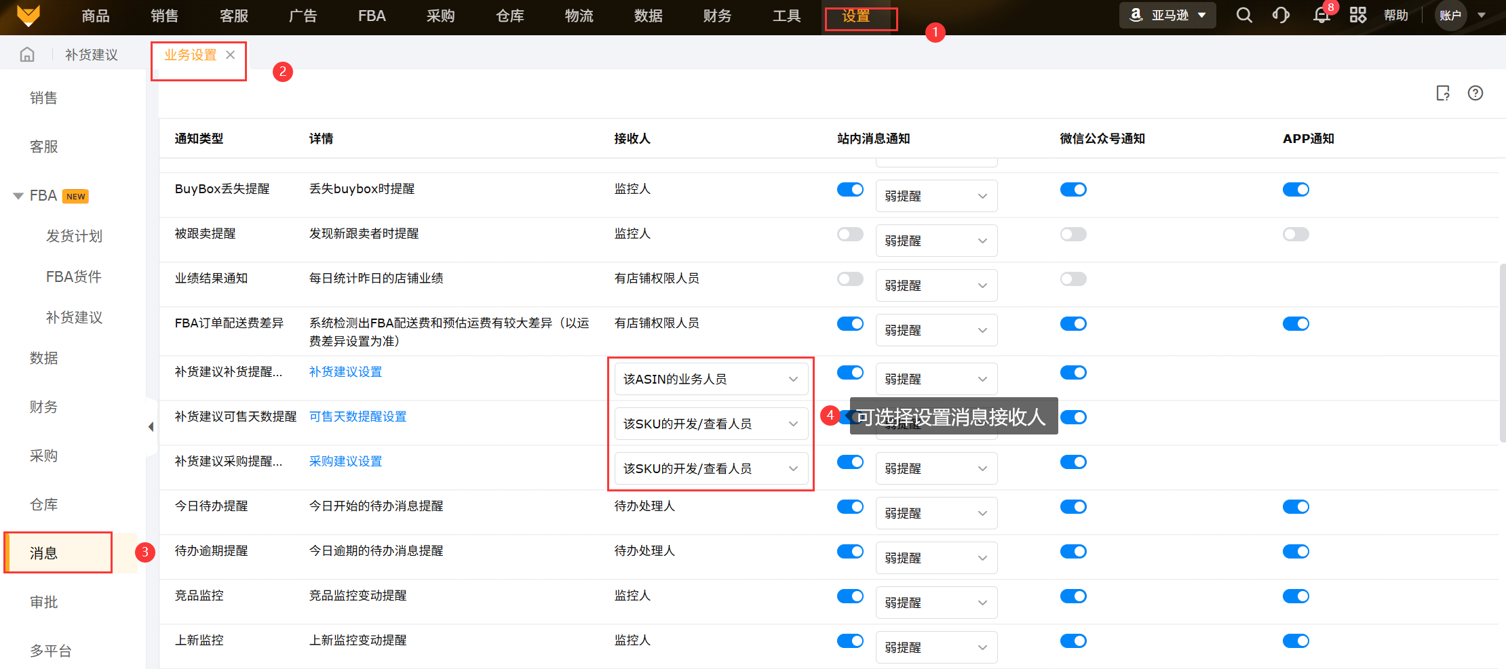Open the 销售 top menu
1506x669 pixels.
(x=165, y=16)
